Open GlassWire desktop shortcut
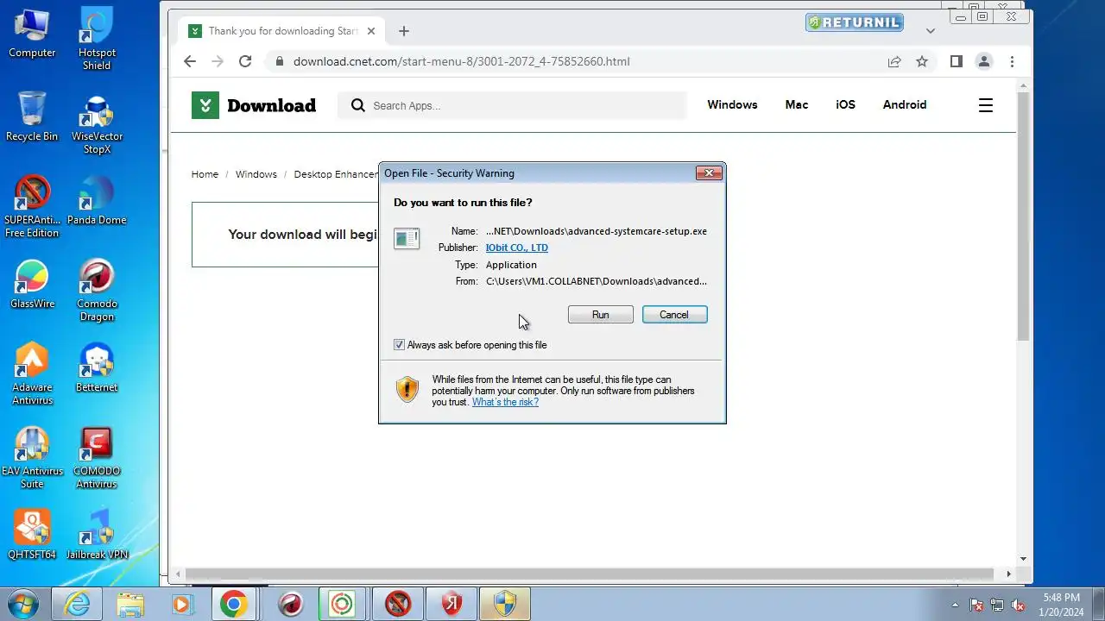The width and height of the screenshot is (1105, 621). pos(32,284)
